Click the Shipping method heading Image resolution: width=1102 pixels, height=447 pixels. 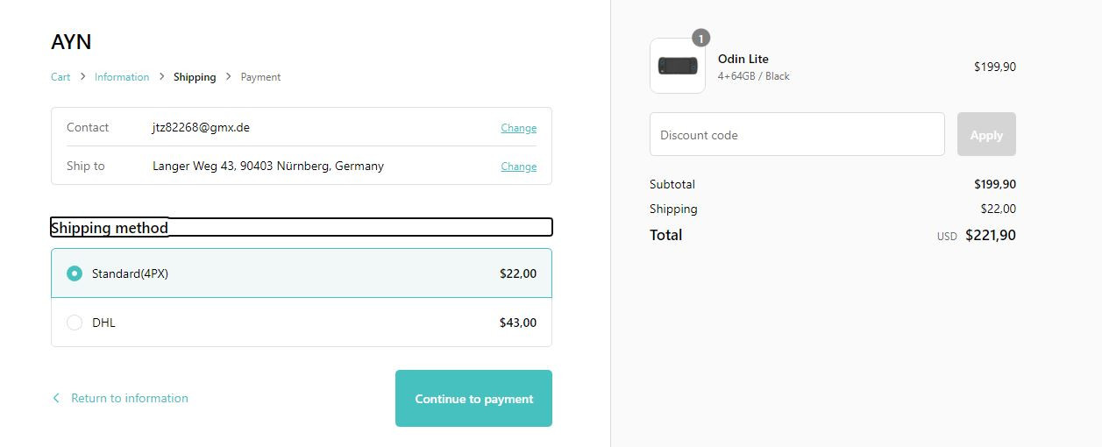pos(110,228)
